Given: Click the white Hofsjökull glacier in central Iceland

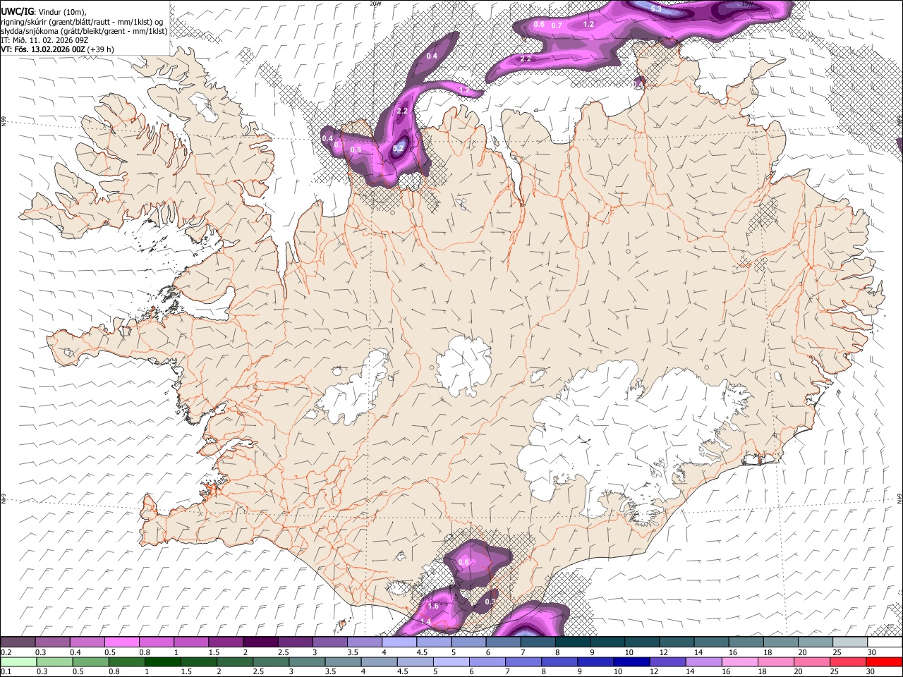Looking at the screenshot, I should point(463,366).
